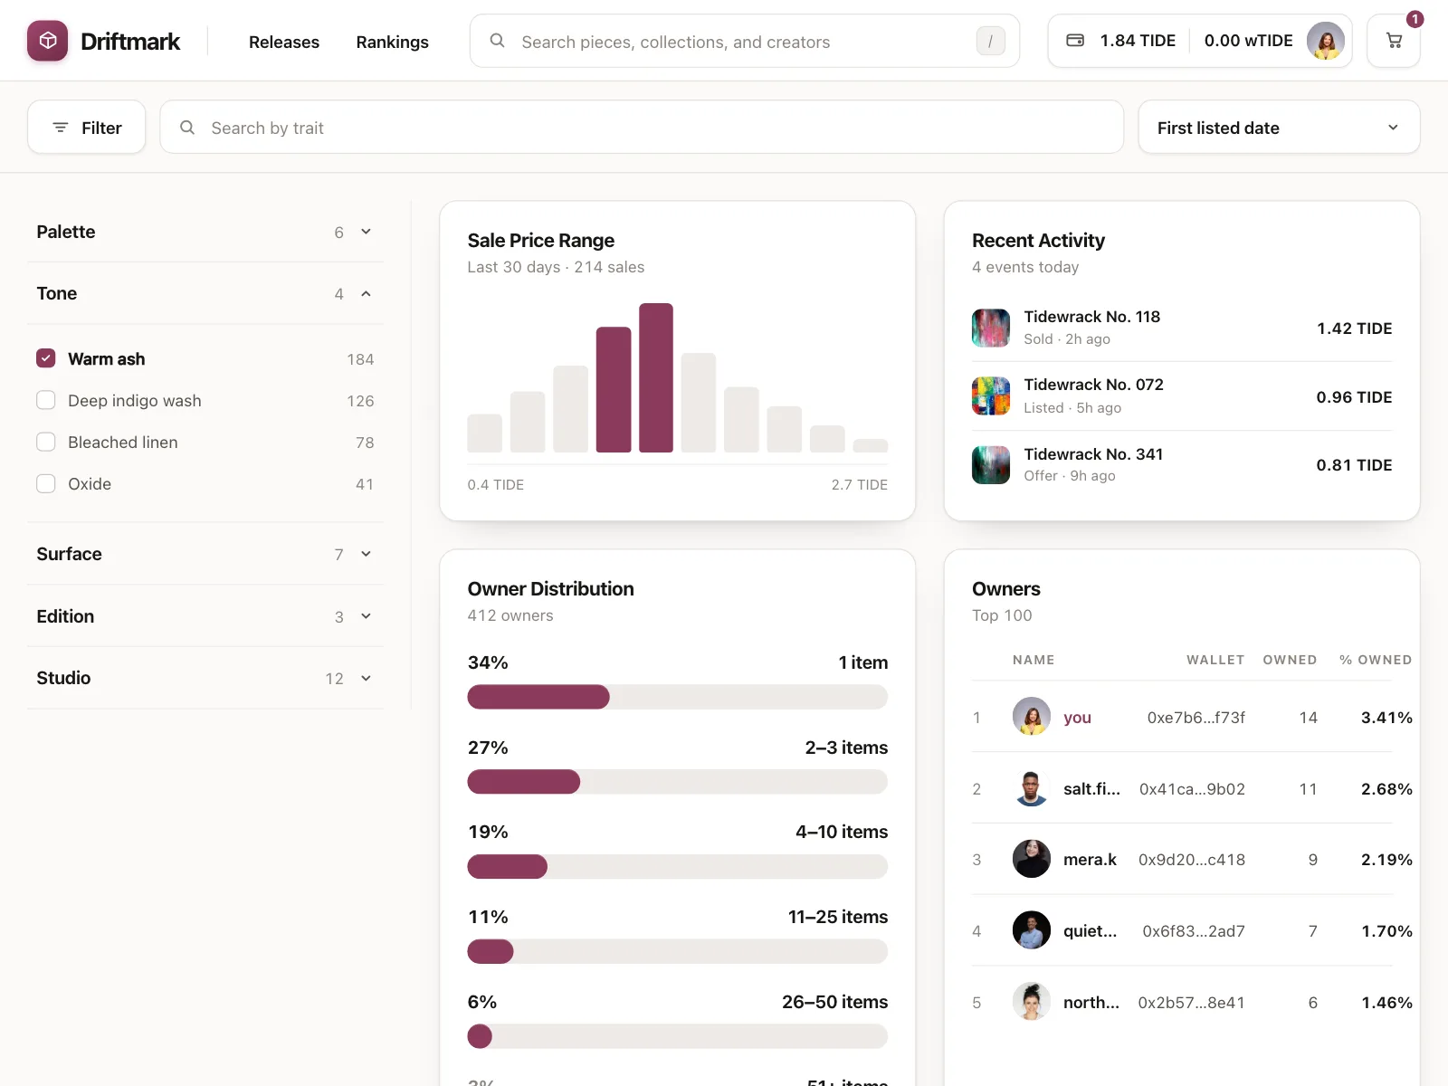Open the 'you' owner link
The width and height of the screenshot is (1448, 1086).
[x=1077, y=718]
